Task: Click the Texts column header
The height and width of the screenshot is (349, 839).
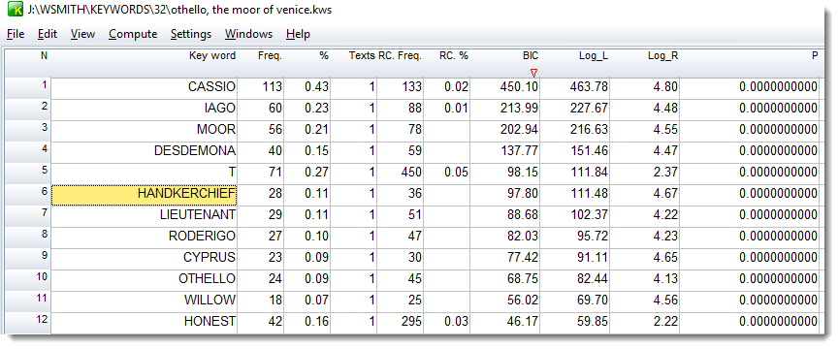Action: click(x=362, y=55)
